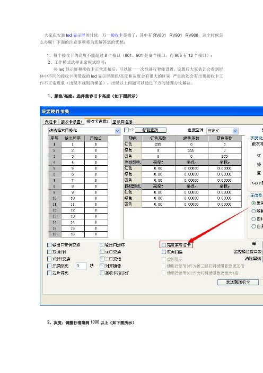Select row 16 in the 序号 column
Image resolution: width=263 pixels, height=373 pixels.
pos(55,234)
